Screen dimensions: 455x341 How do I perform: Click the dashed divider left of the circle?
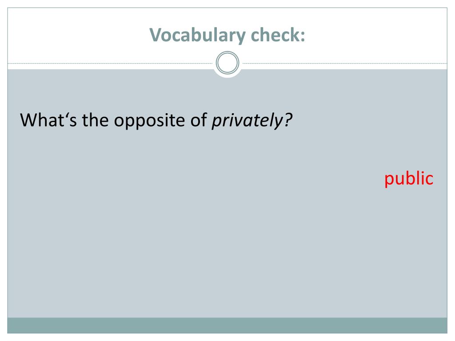[x=110, y=63]
